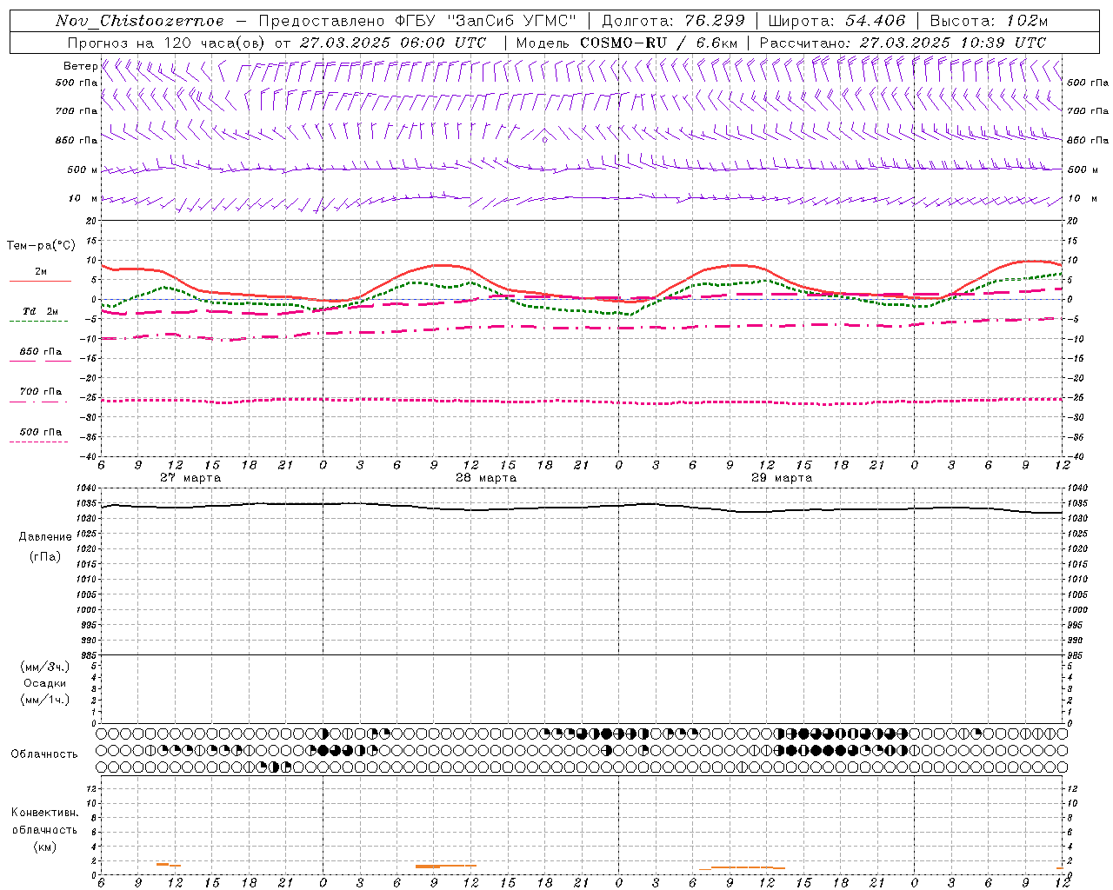Click the Осадки precipitation label

pos(45,683)
